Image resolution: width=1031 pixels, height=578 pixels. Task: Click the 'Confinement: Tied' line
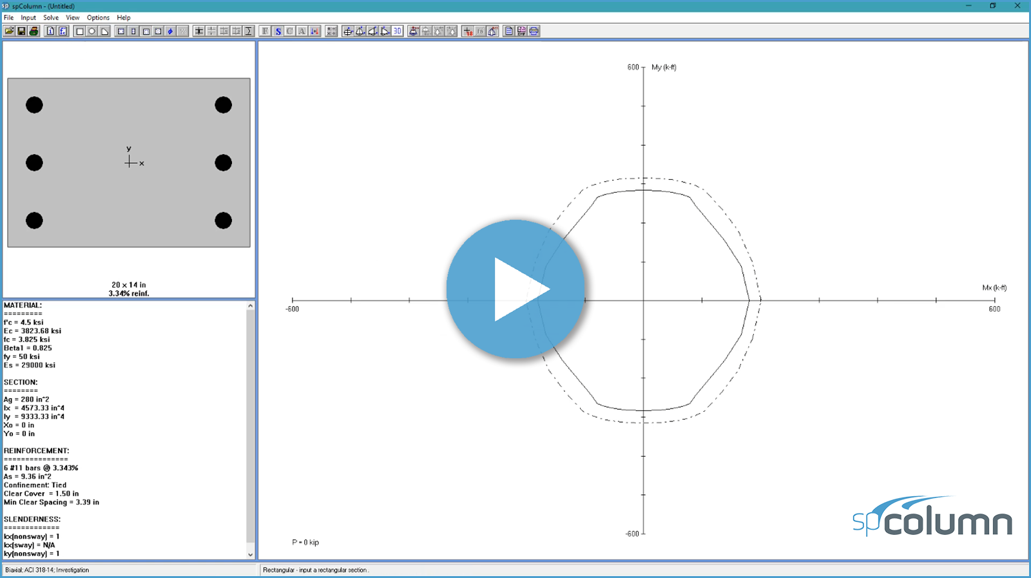[35, 485]
